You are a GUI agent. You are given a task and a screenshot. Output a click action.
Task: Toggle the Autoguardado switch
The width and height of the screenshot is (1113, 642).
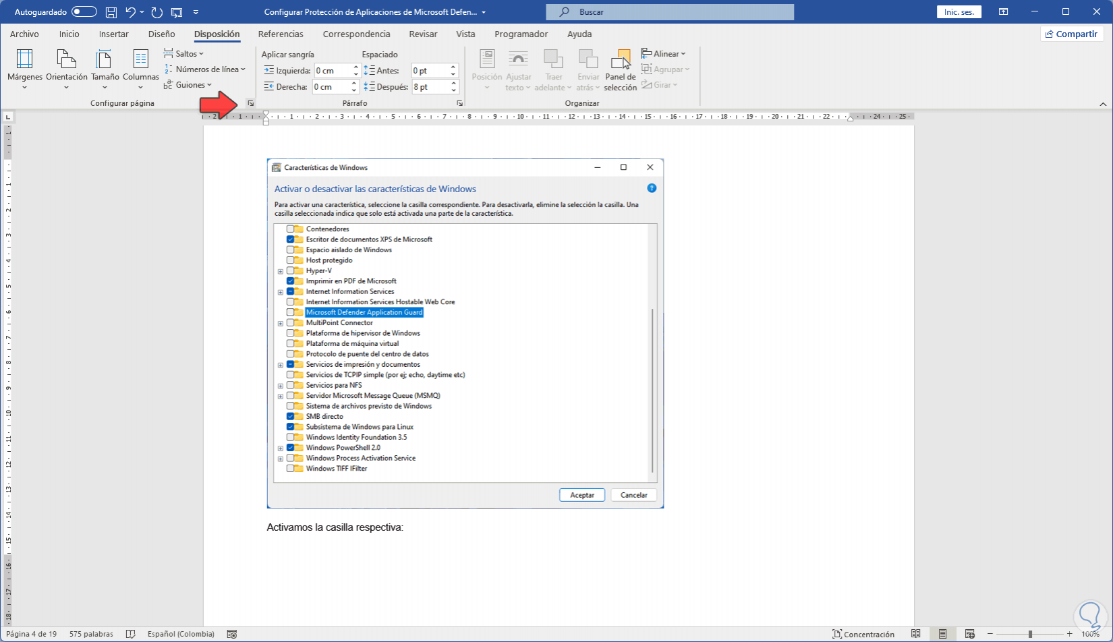pos(84,12)
